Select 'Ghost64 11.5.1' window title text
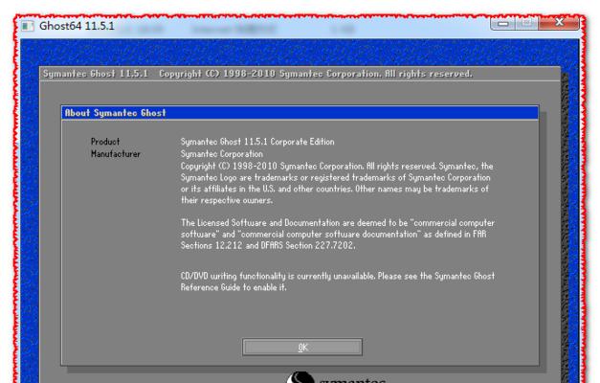Viewport: 600px width, 383px height. pyautogui.click(x=77, y=26)
